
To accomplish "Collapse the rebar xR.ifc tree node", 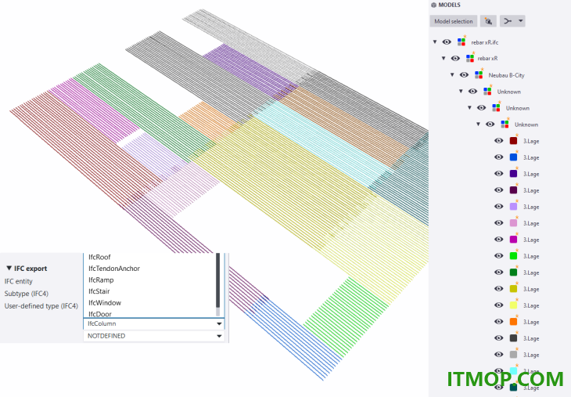I will tap(435, 42).
